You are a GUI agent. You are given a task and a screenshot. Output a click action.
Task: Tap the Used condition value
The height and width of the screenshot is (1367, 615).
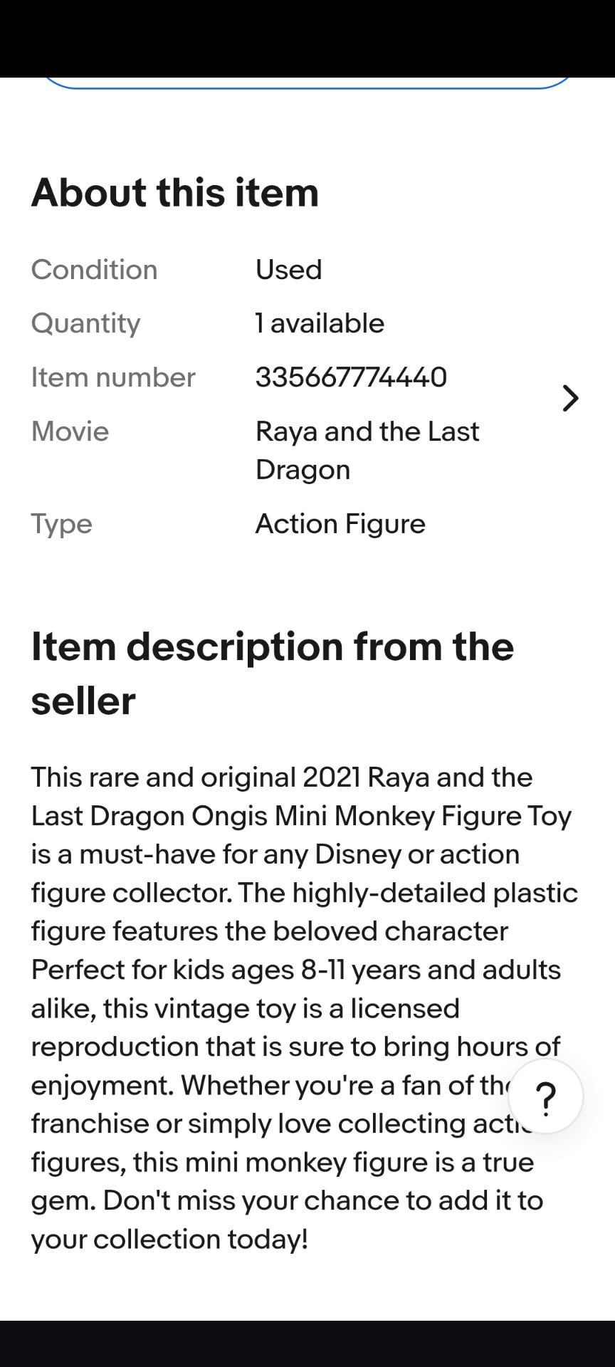289,270
